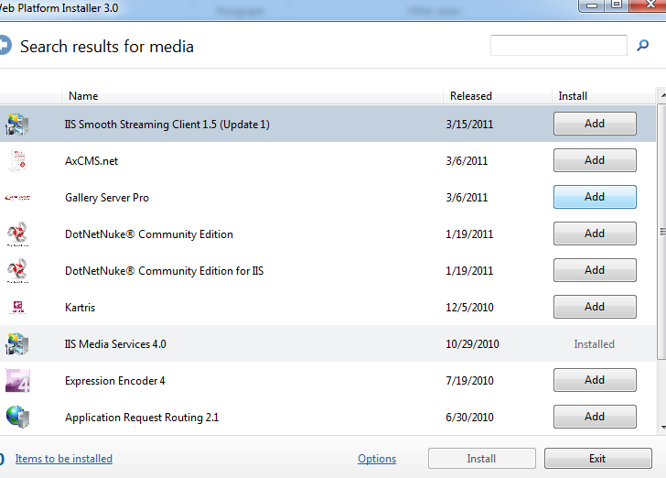
Task: Select Application Request Routing 2.1 name text
Action: coord(142,418)
